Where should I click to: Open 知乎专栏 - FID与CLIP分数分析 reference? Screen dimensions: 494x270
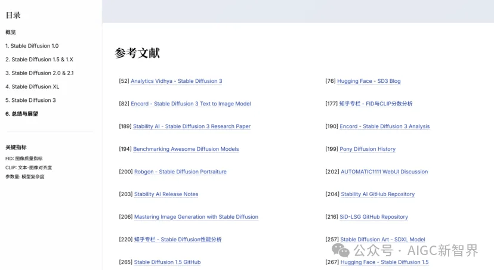(x=375, y=104)
